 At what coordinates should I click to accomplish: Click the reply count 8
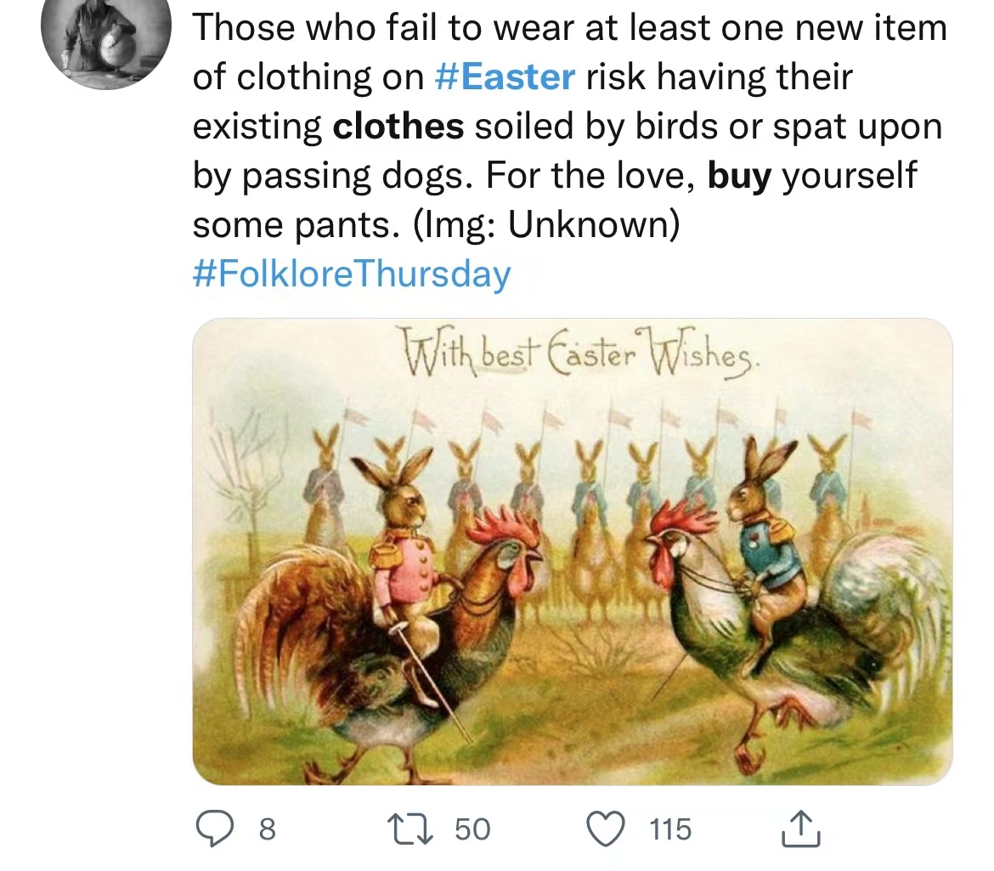[268, 829]
